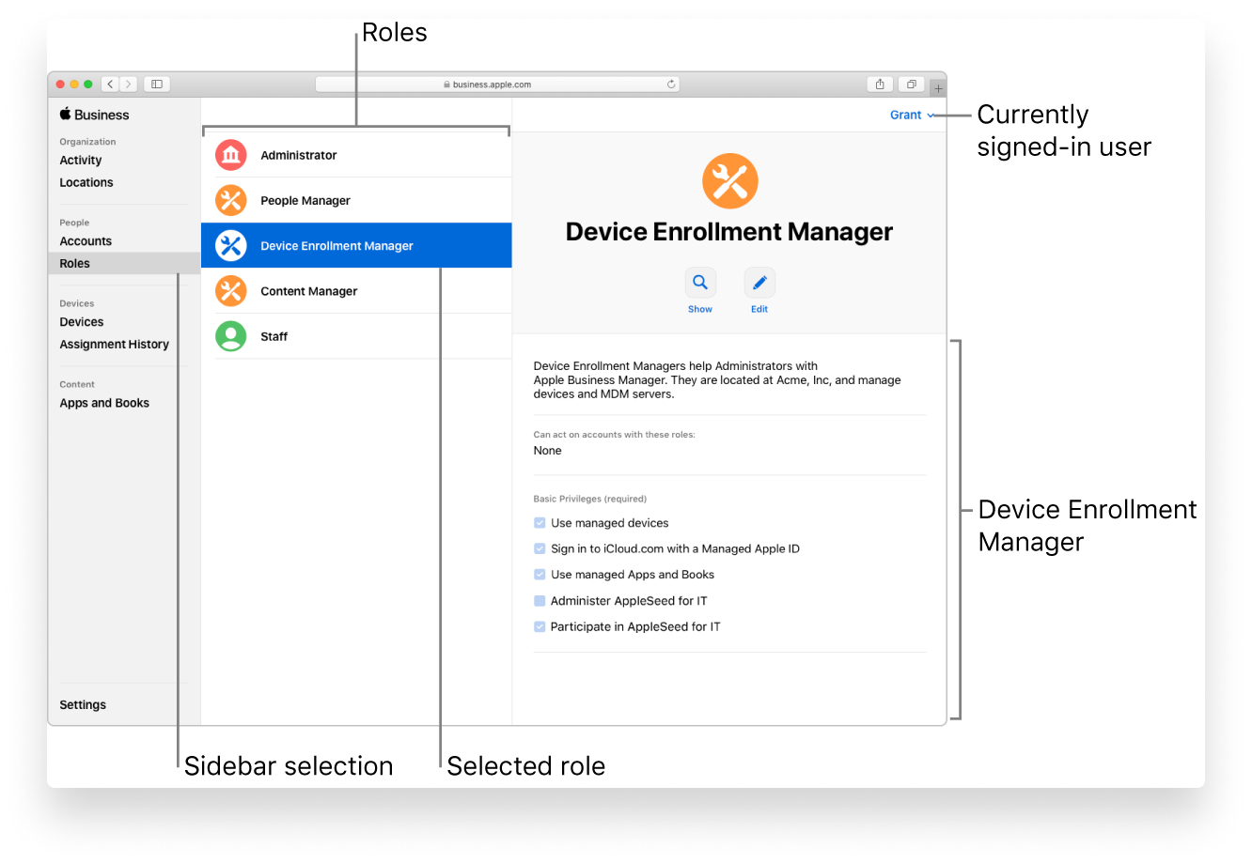Open Devices in the sidebar
Screen dimensions: 1252x863
(82, 322)
